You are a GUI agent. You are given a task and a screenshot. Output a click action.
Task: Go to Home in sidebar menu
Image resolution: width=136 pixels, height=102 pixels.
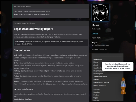coord(96,62)
